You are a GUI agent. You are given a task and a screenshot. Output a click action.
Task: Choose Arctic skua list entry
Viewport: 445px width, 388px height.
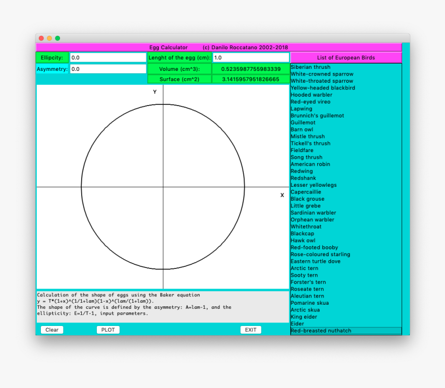coord(346,310)
